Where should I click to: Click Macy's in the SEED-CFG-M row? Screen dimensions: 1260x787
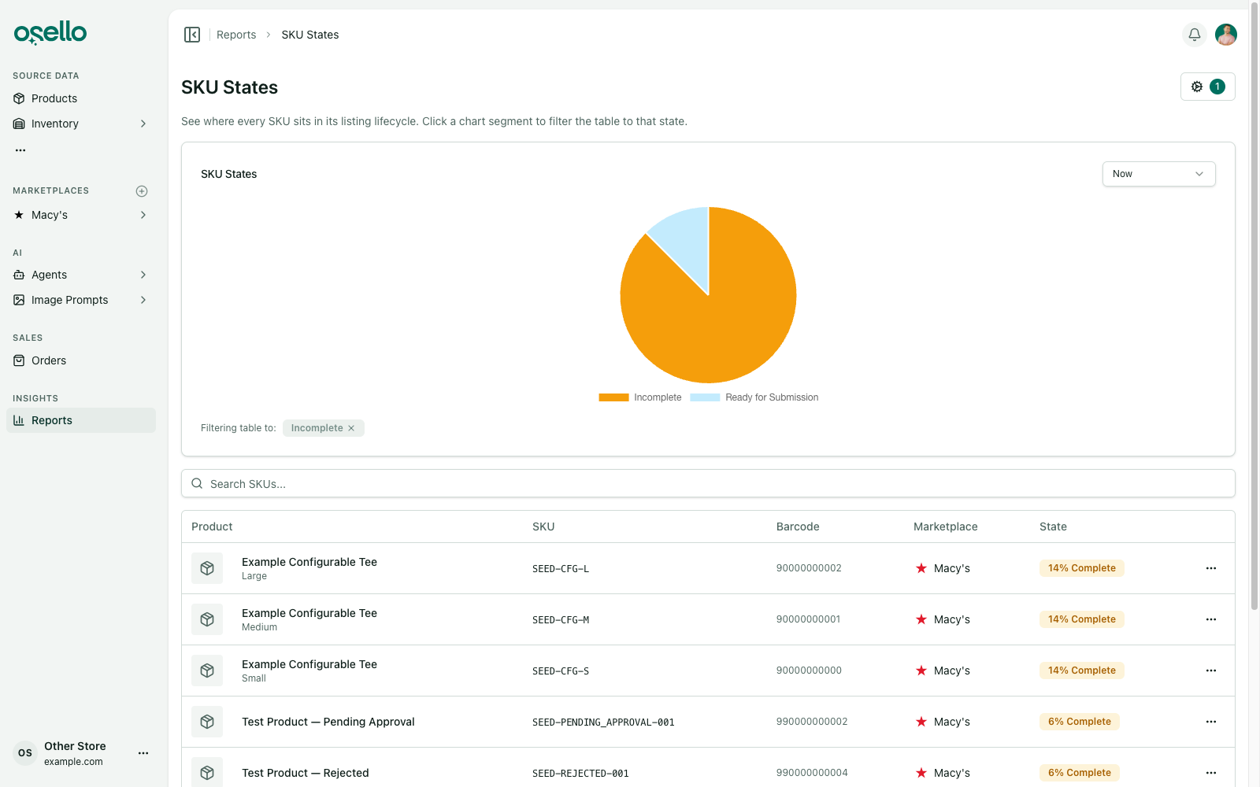point(952,619)
